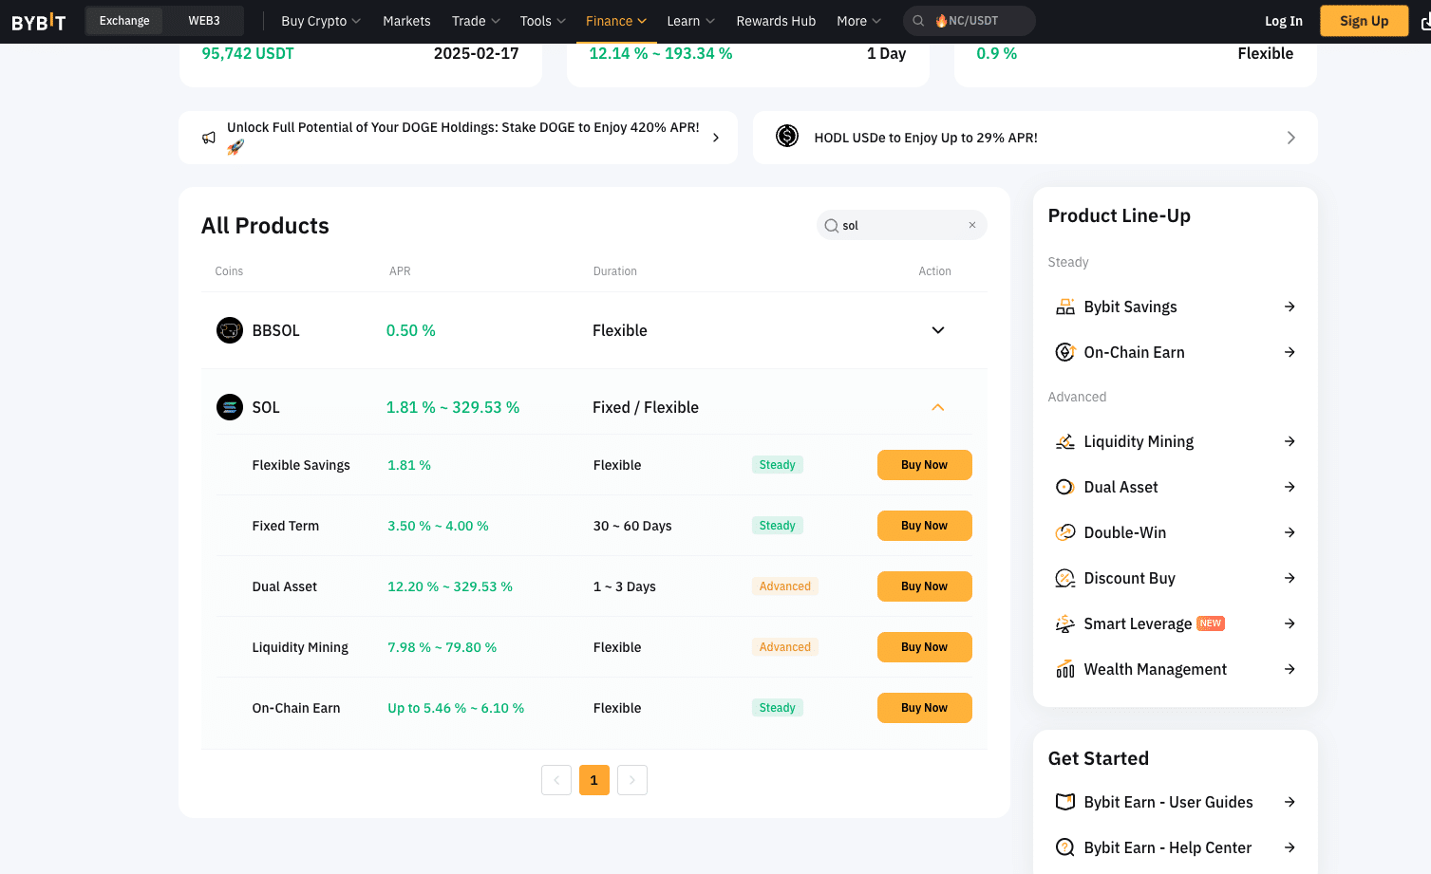Open the On-Chain Earn sidebar link
The image size is (1431, 874).
(1176, 352)
